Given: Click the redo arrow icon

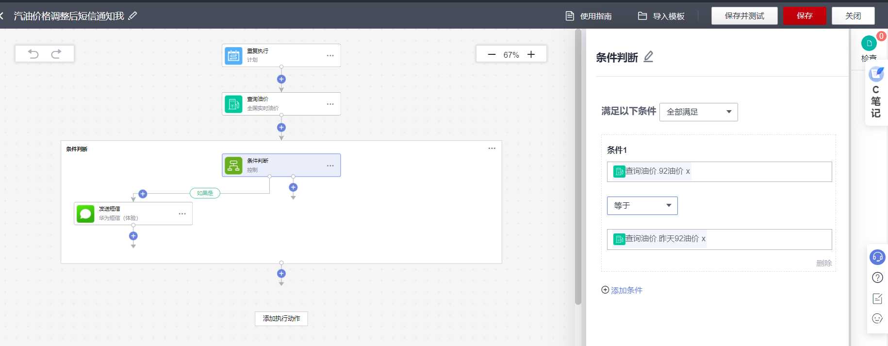Looking at the screenshot, I should click(x=56, y=54).
